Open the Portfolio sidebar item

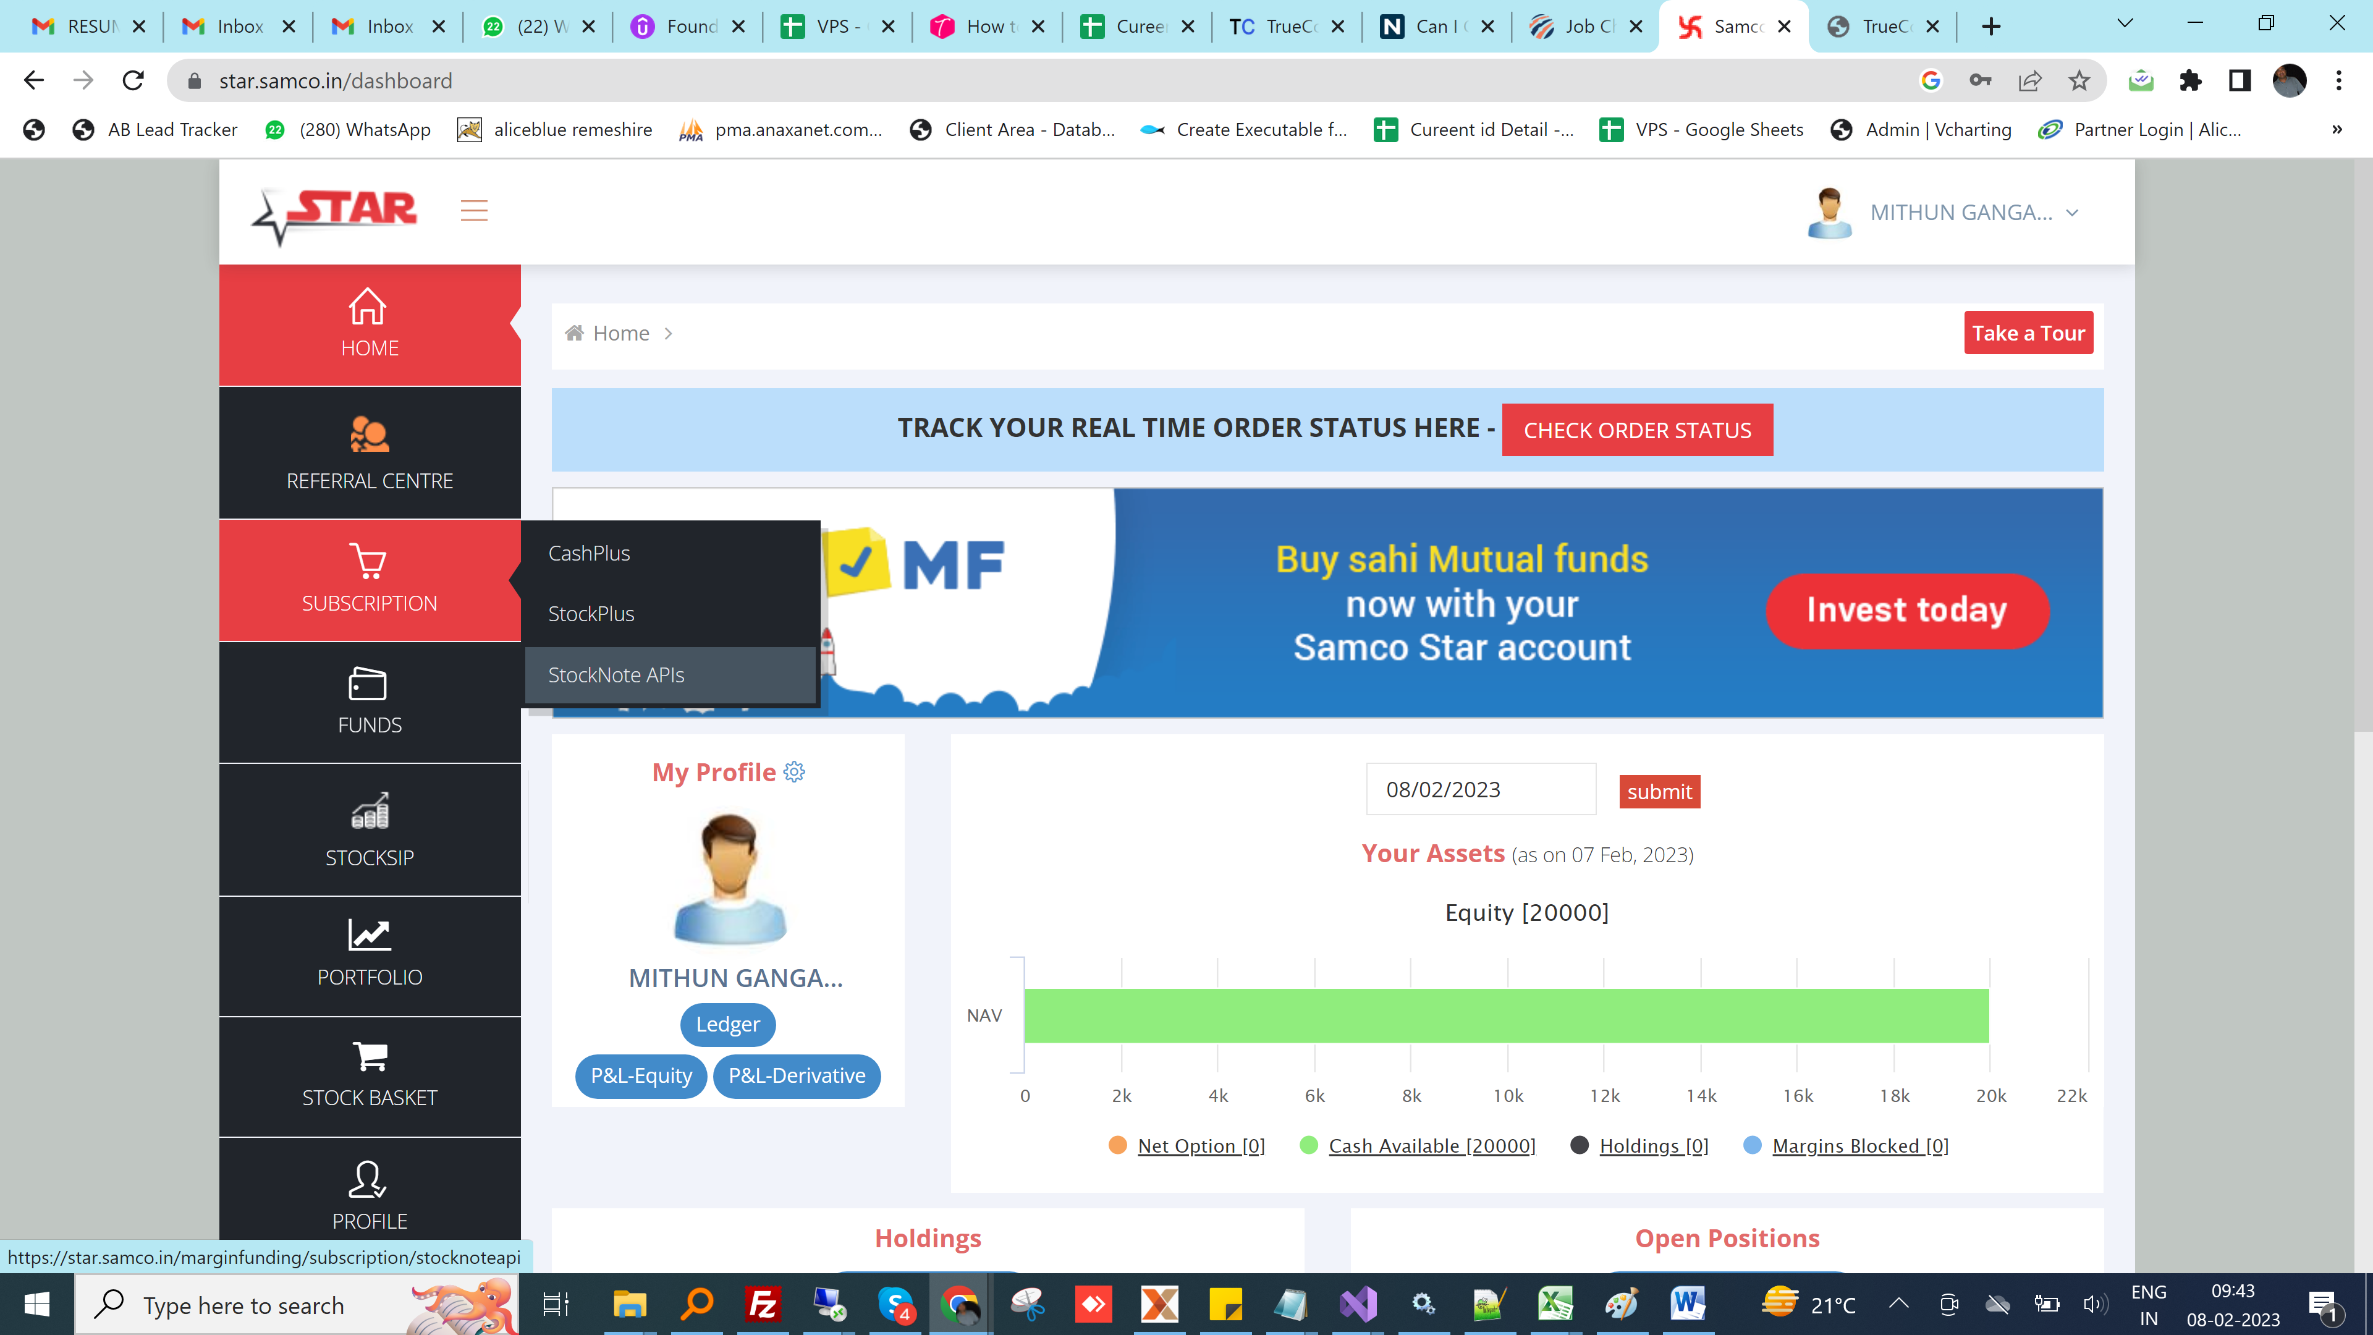coord(370,956)
